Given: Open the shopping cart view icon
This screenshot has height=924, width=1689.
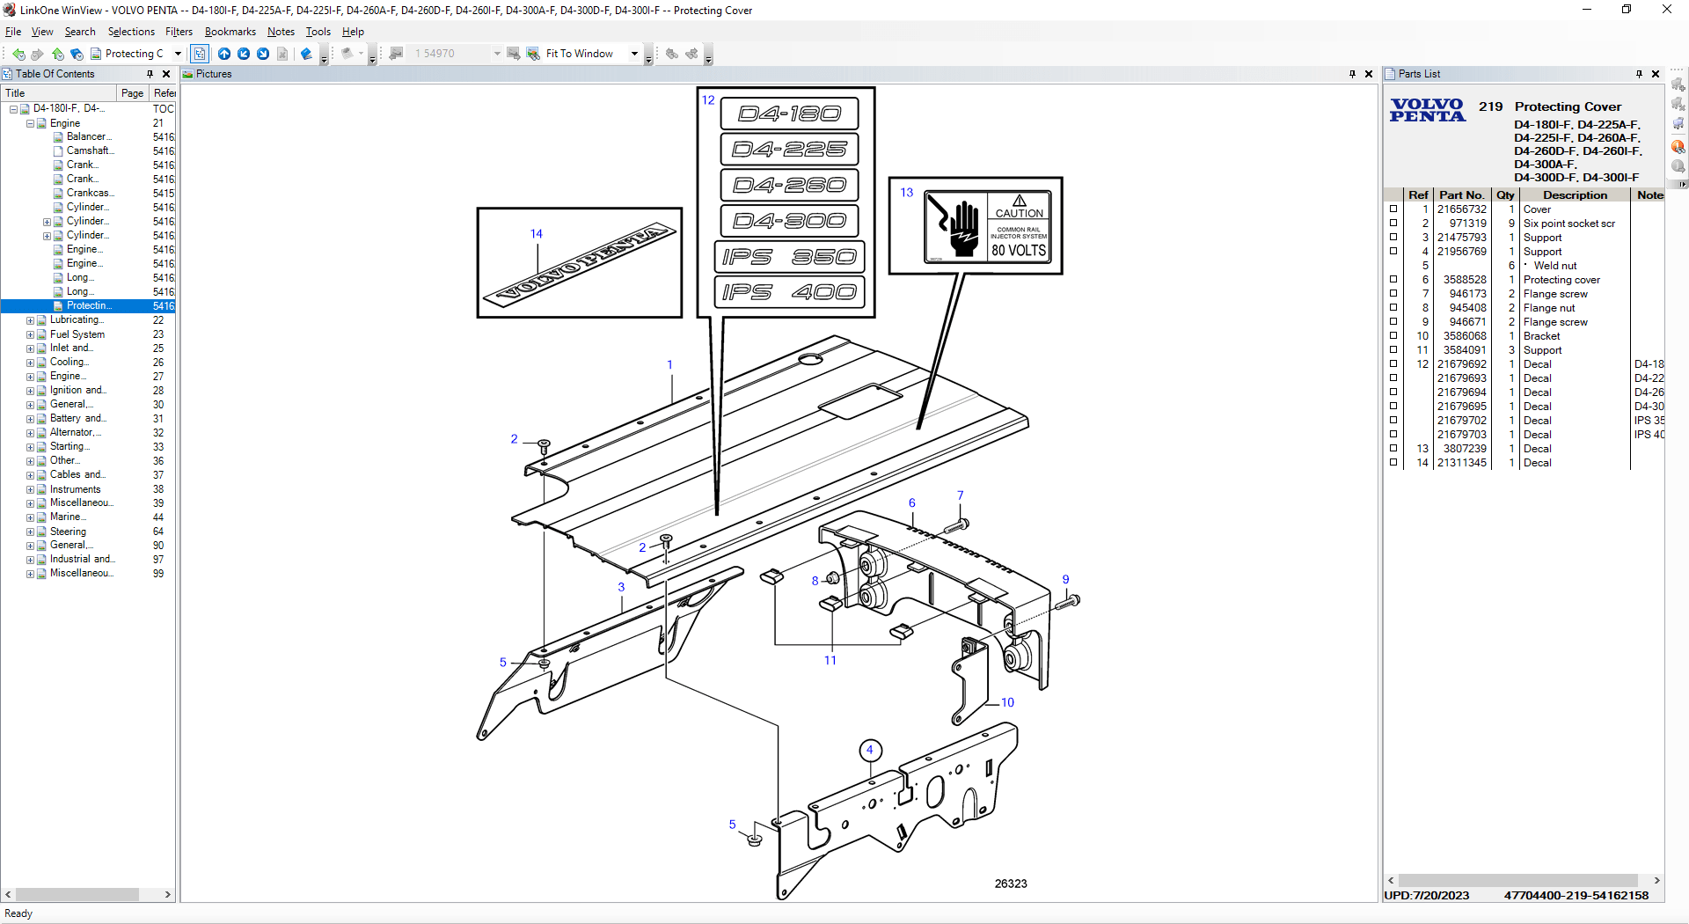Looking at the screenshot, I should [1678, 124].
